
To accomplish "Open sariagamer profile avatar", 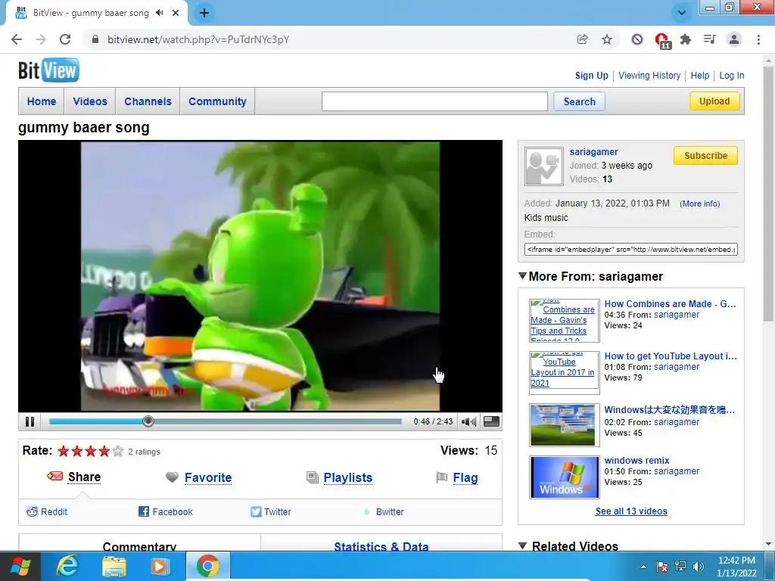I will (543, 166).
